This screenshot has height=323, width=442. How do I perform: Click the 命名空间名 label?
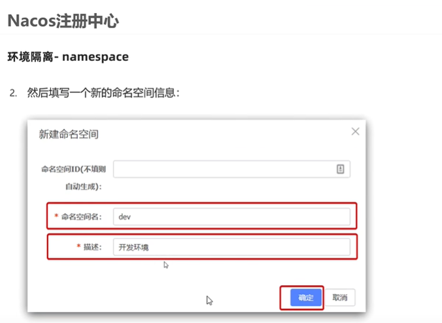(x=81, y=216)
